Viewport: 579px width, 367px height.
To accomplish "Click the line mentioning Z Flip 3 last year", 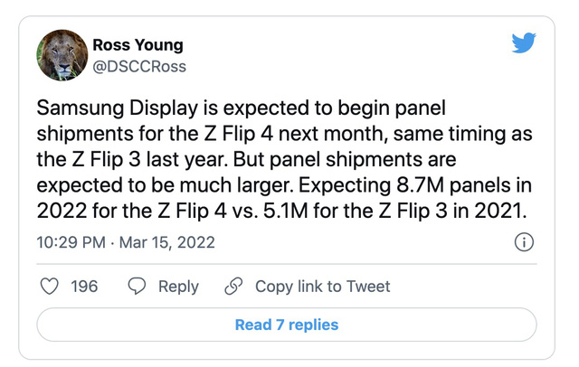I will [246, 160].
